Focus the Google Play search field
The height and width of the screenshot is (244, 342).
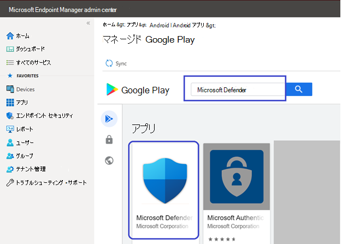[238, 90]
